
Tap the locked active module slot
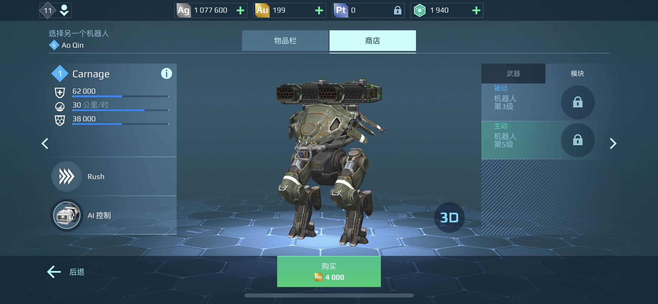tap(578, 140)
